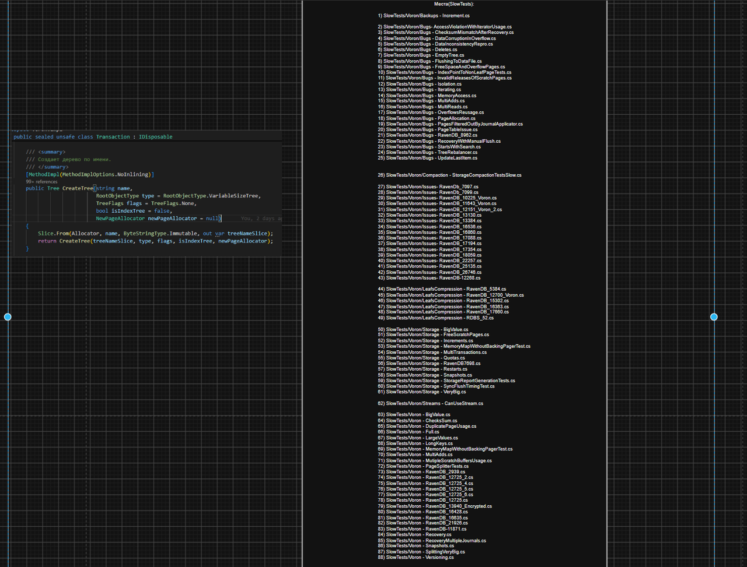Select 'ChecksumMismatchAfterRecovery.cs' row
This screenshot has width=747, height=567.
click(446, 33)
